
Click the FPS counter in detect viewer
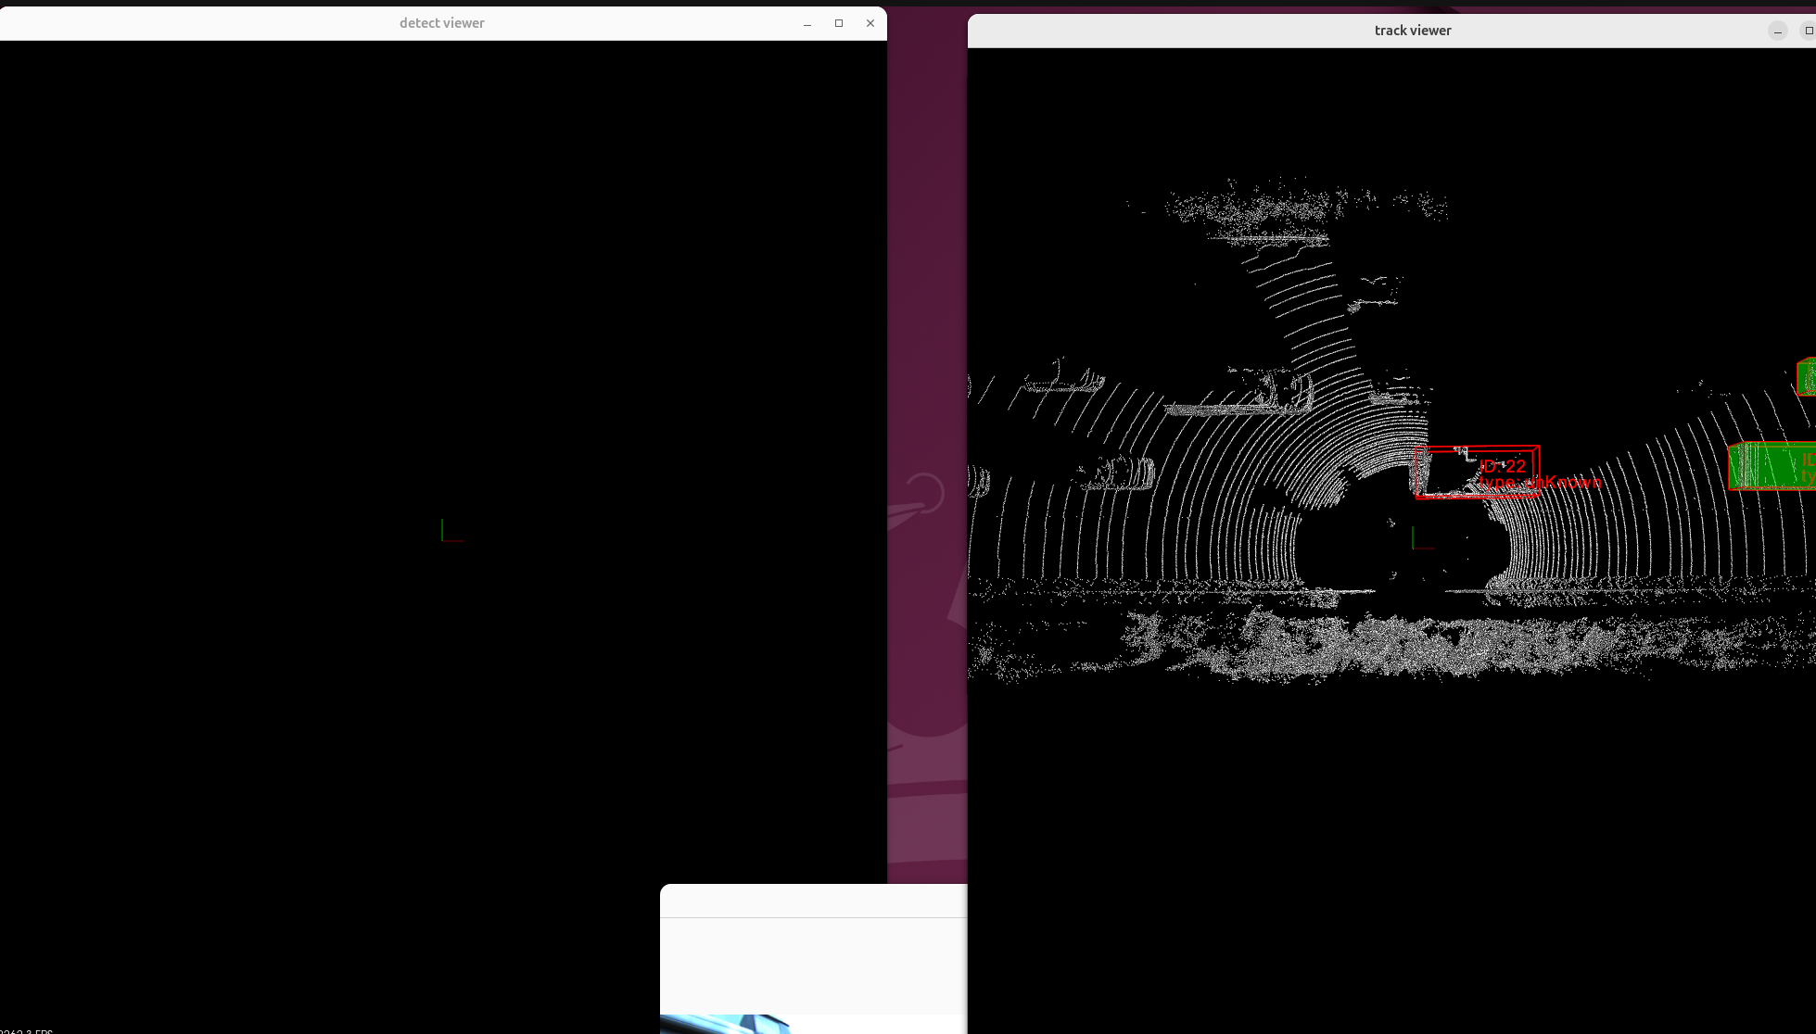point(26,1030)
